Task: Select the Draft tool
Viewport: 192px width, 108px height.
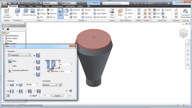Action: click(73, 17)
